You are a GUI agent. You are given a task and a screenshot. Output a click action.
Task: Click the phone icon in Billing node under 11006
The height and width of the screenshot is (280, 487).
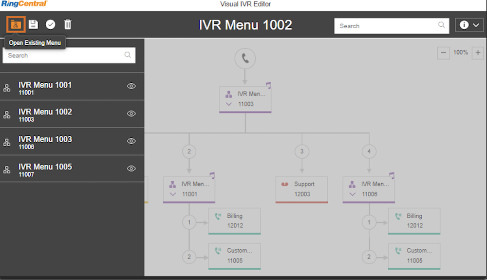[398, 216]
